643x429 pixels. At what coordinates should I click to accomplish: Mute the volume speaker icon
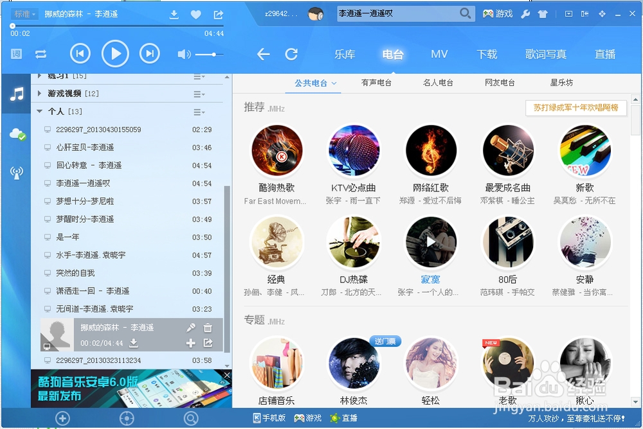point(184,54)
